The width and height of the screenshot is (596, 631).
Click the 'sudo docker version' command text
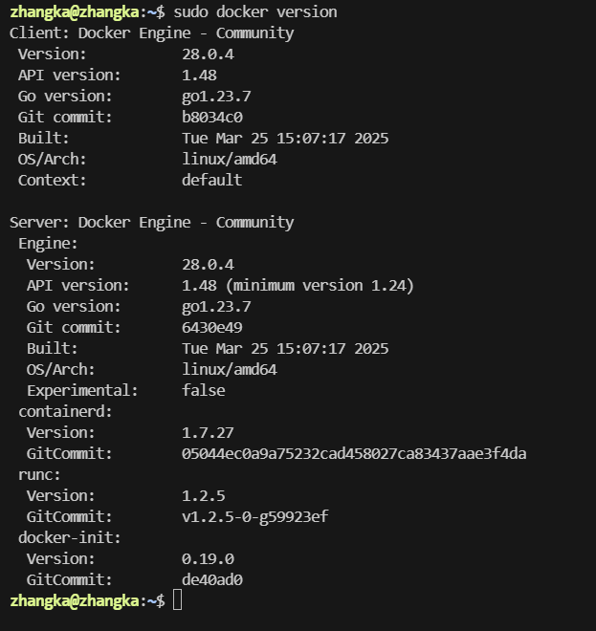point(255,12)
